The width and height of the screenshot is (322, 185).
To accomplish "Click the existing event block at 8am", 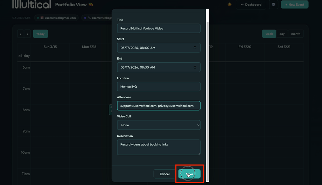I will 111,109.
